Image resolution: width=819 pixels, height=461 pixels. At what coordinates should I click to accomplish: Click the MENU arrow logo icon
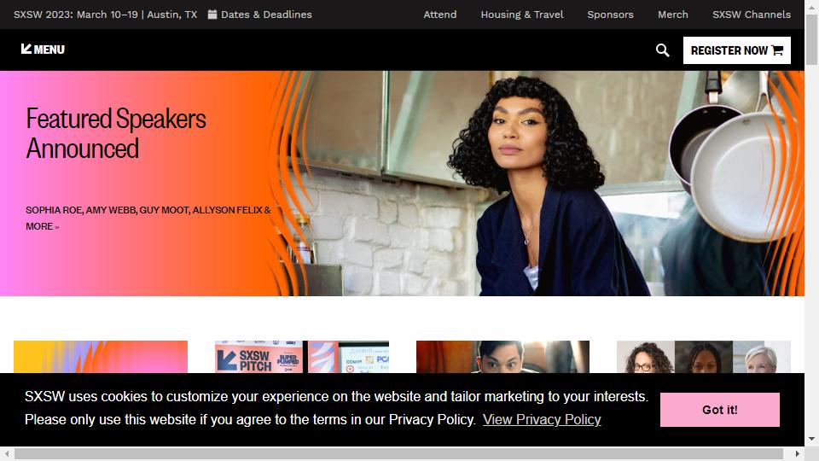pyautogui.click(x=26, y=49)
